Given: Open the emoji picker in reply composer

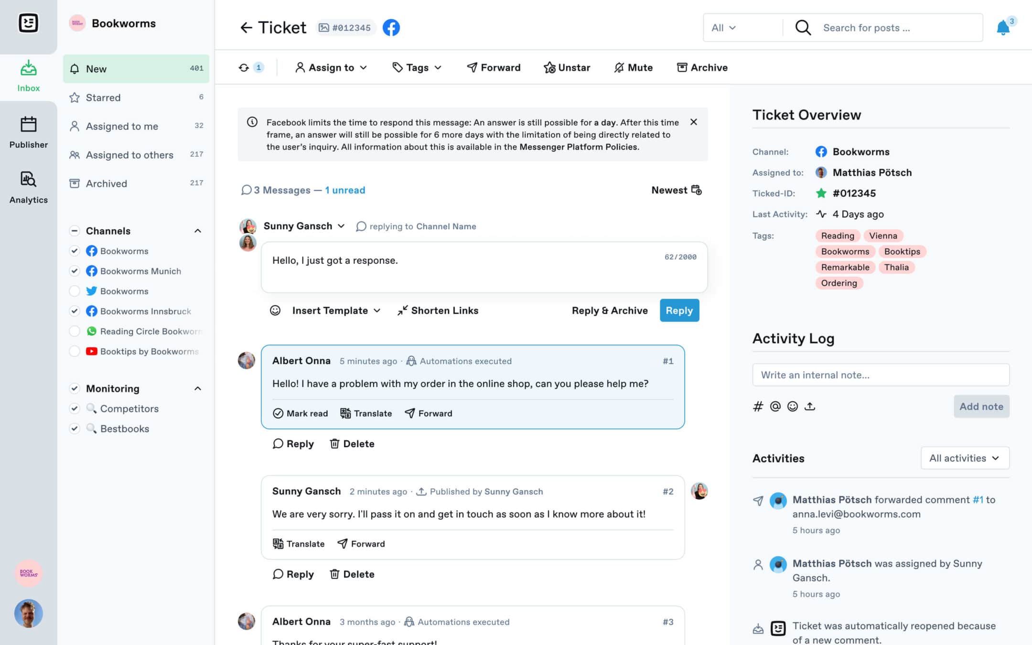Looking at the screenshot, I should tap(275, 311).
